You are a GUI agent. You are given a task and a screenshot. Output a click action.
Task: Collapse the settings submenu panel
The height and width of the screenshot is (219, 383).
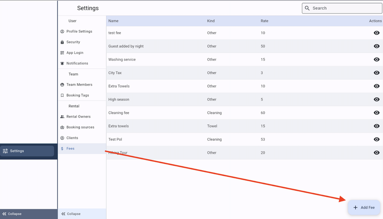click(x=82, y=214)
